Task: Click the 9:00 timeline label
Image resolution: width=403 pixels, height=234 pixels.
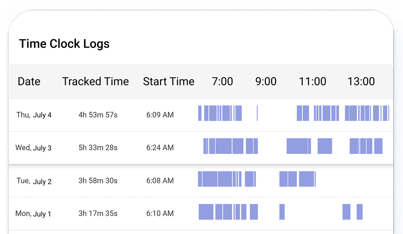Action: [x=266, y=82]
